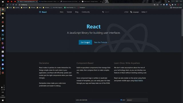The height and width of the screenshot is (103, 183).
Task: Open the Community nav item
Action: click(86, 12)
